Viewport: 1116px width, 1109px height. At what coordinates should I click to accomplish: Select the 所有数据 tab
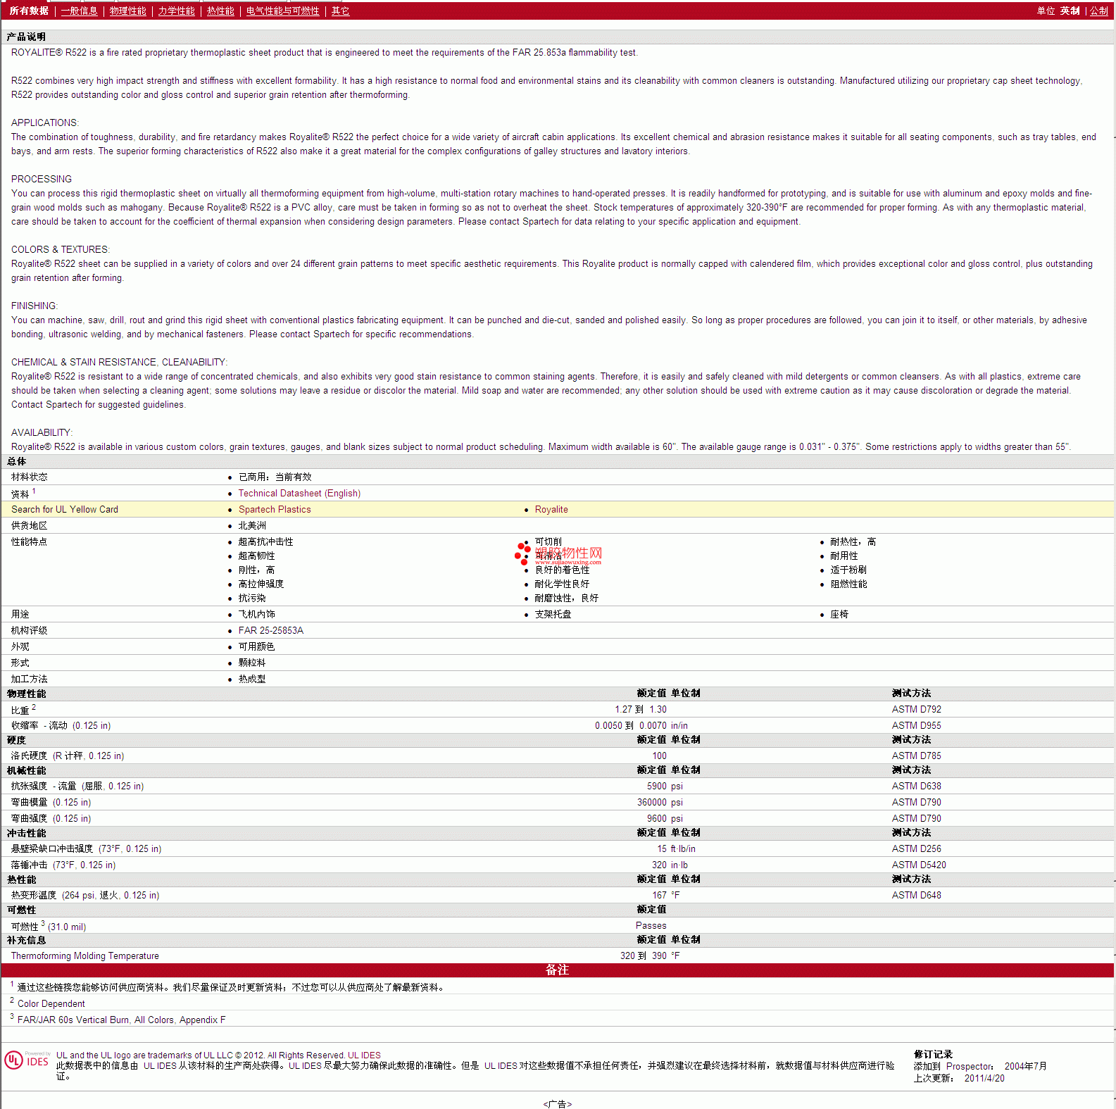click(x=29, y=11)
